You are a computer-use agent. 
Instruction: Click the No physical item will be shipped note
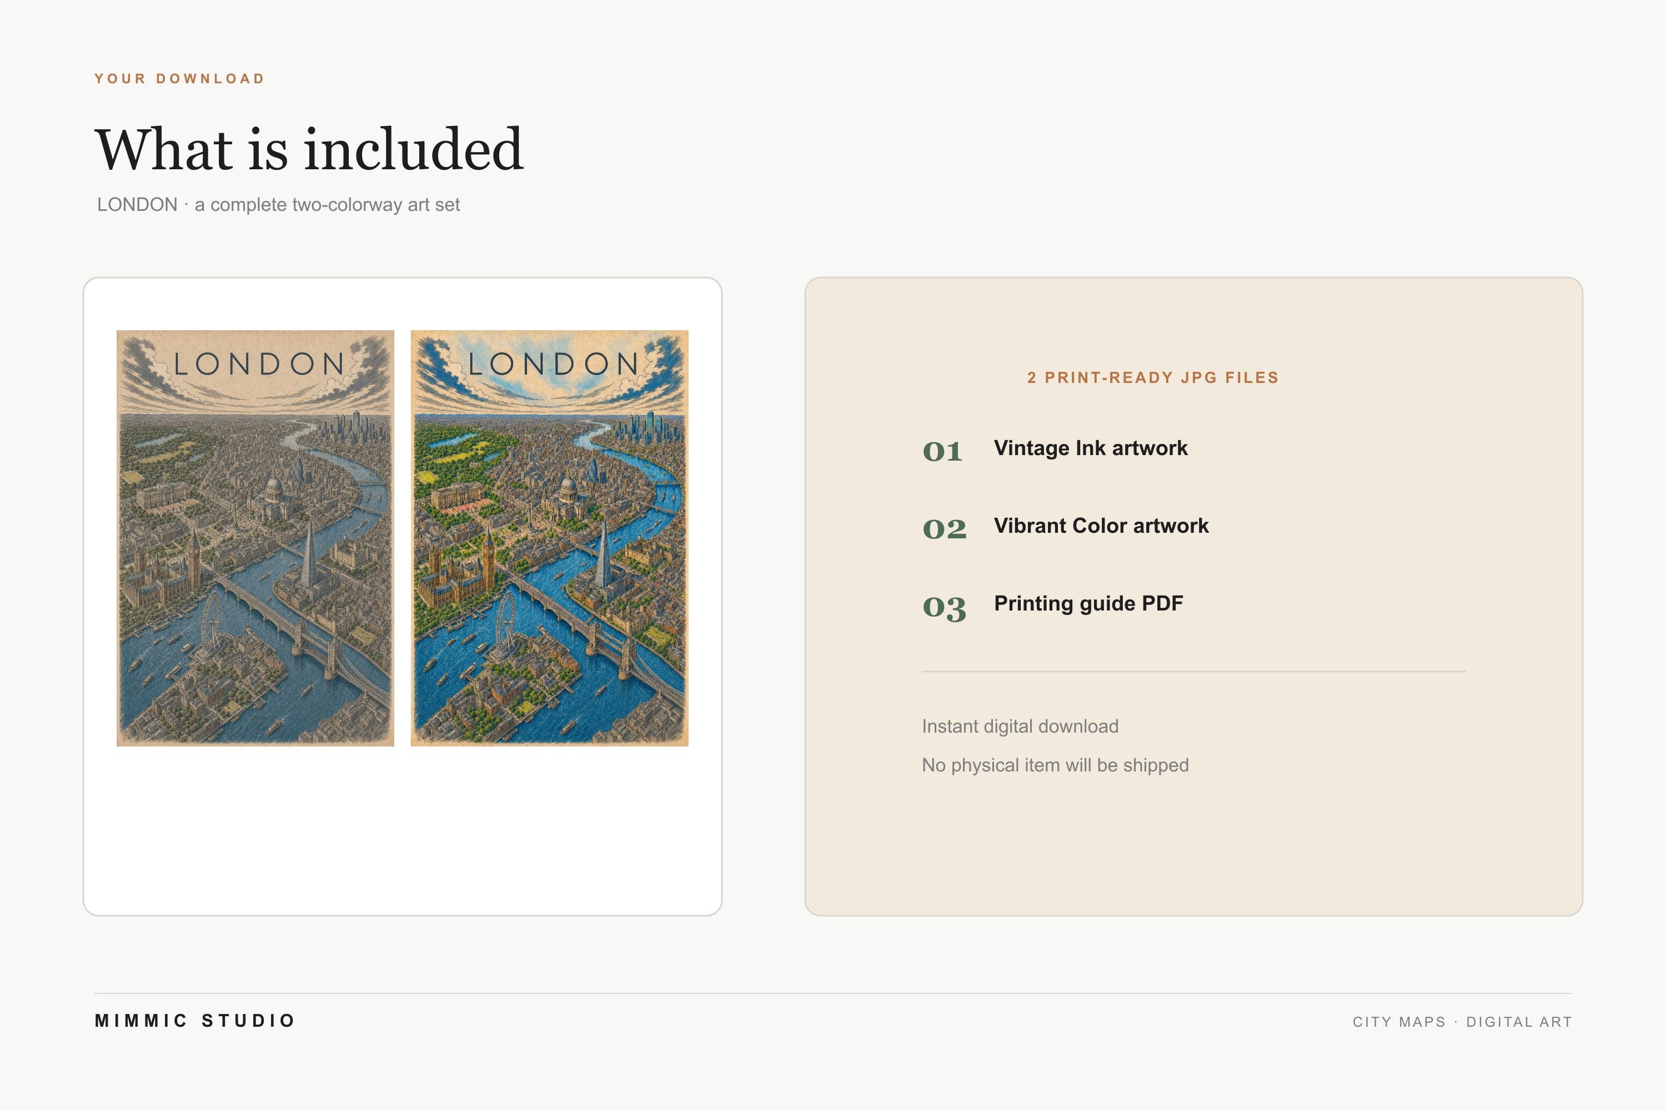point(1056,765)
